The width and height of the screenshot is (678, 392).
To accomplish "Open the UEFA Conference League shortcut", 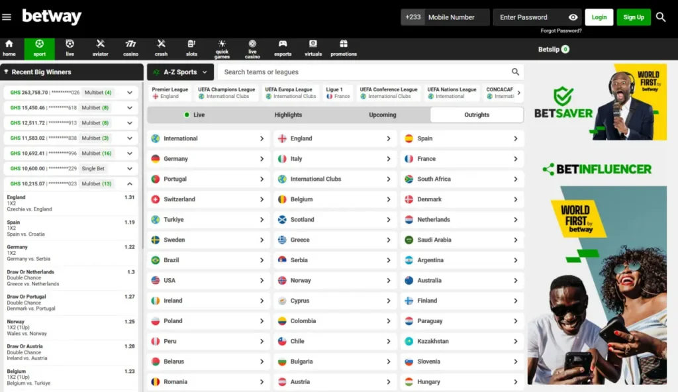I will click(388, 93).
